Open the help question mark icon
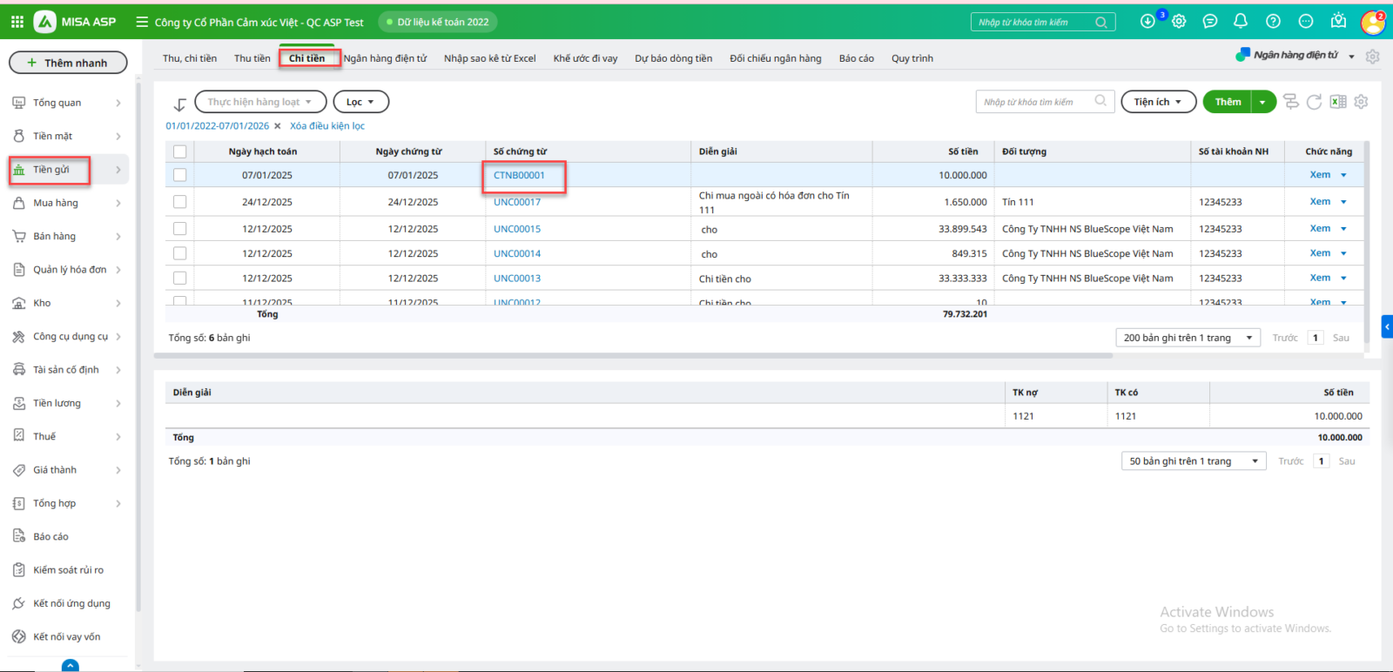Image resolution: width=1393 pixels, height=672 pixels. pyautogui.click(x=1273, y=21)
